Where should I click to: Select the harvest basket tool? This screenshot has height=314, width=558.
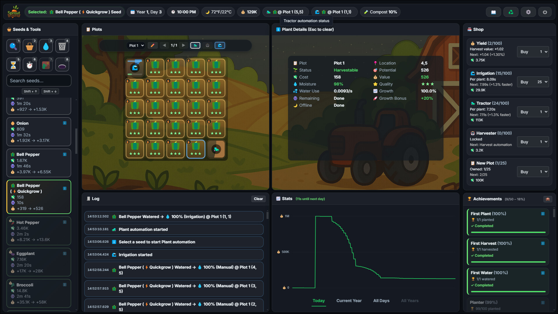click(29, 46)
